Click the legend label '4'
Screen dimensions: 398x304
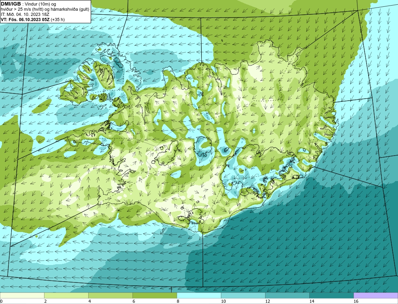coord(90,301)
